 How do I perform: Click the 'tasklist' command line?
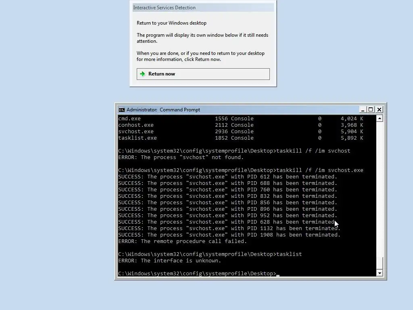point(210,254)
